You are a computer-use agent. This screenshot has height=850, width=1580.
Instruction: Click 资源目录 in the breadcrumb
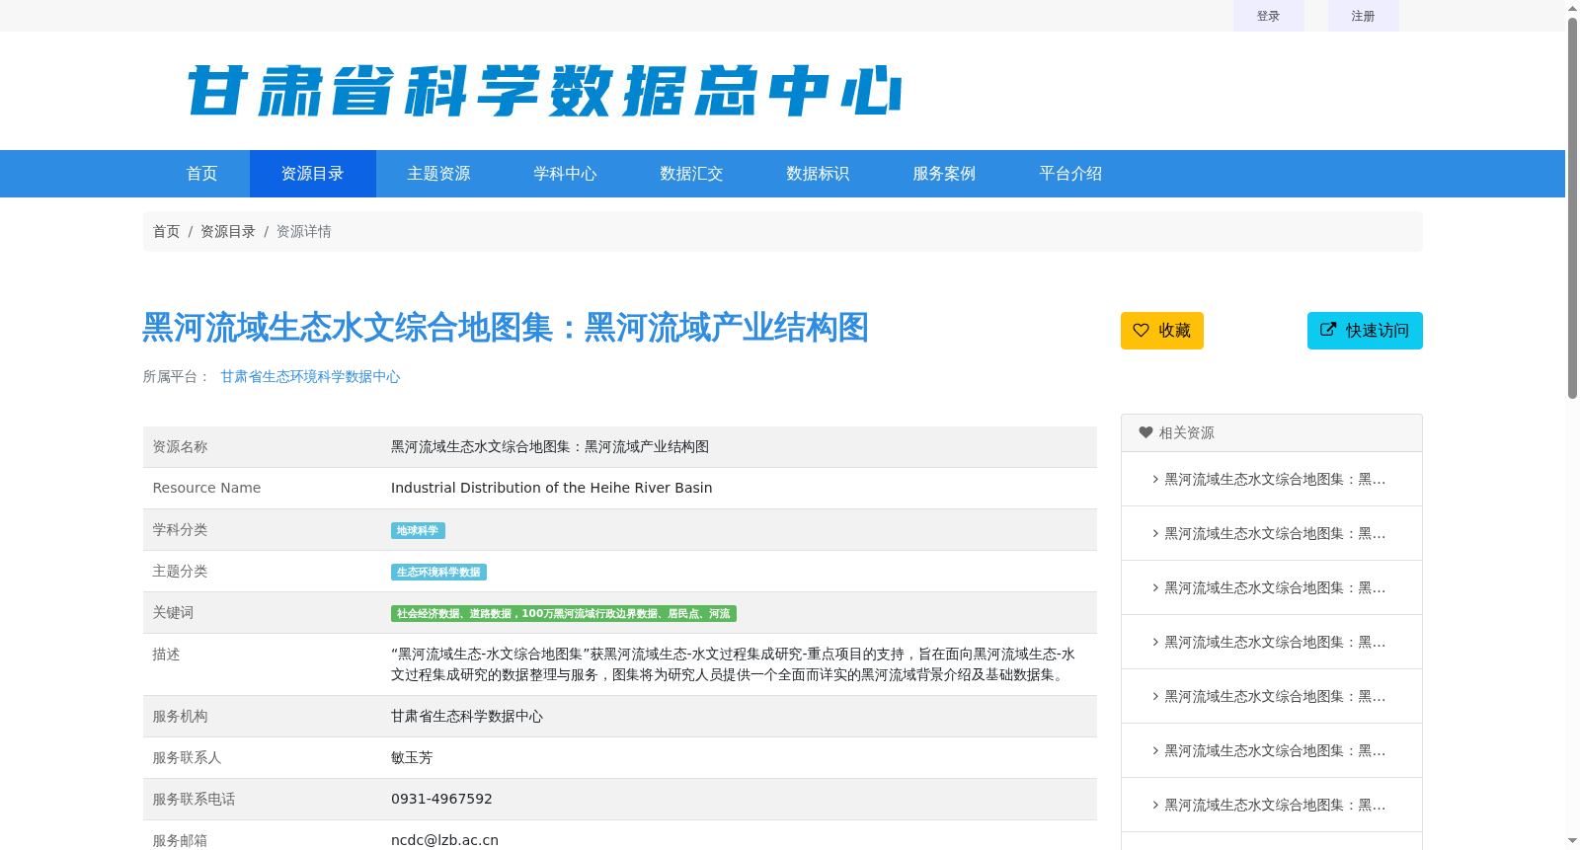(228, 231)
